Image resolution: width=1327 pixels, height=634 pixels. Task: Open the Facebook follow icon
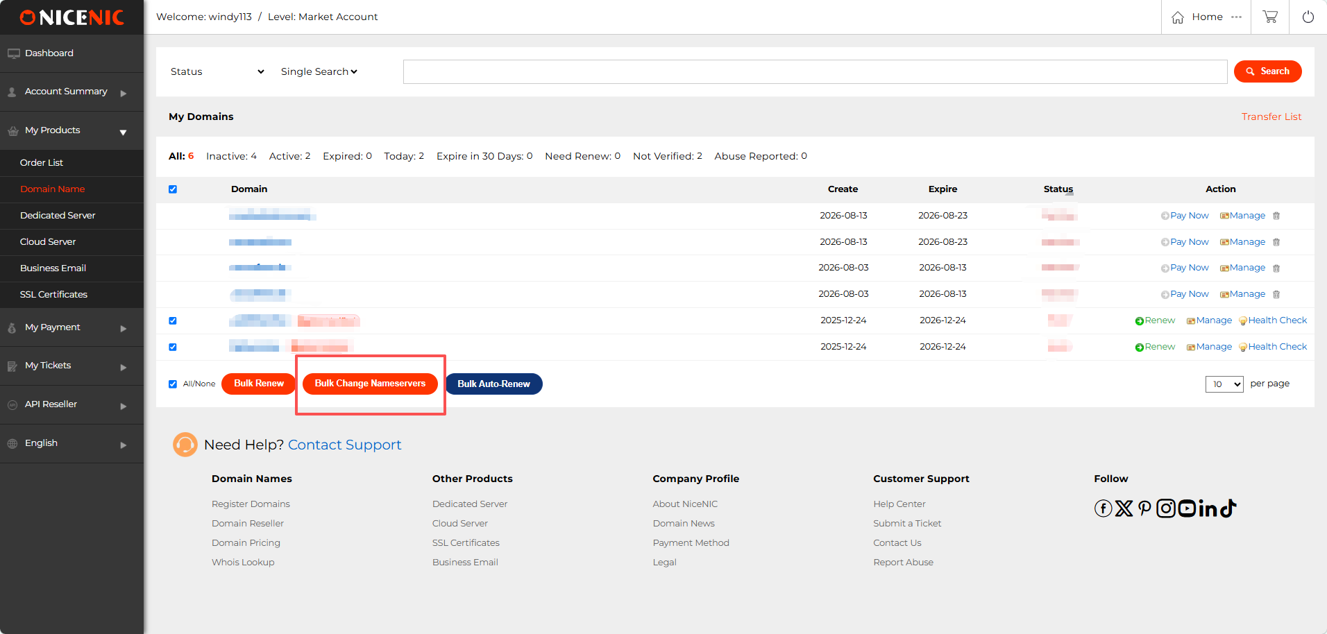(x=1104, y=508)
